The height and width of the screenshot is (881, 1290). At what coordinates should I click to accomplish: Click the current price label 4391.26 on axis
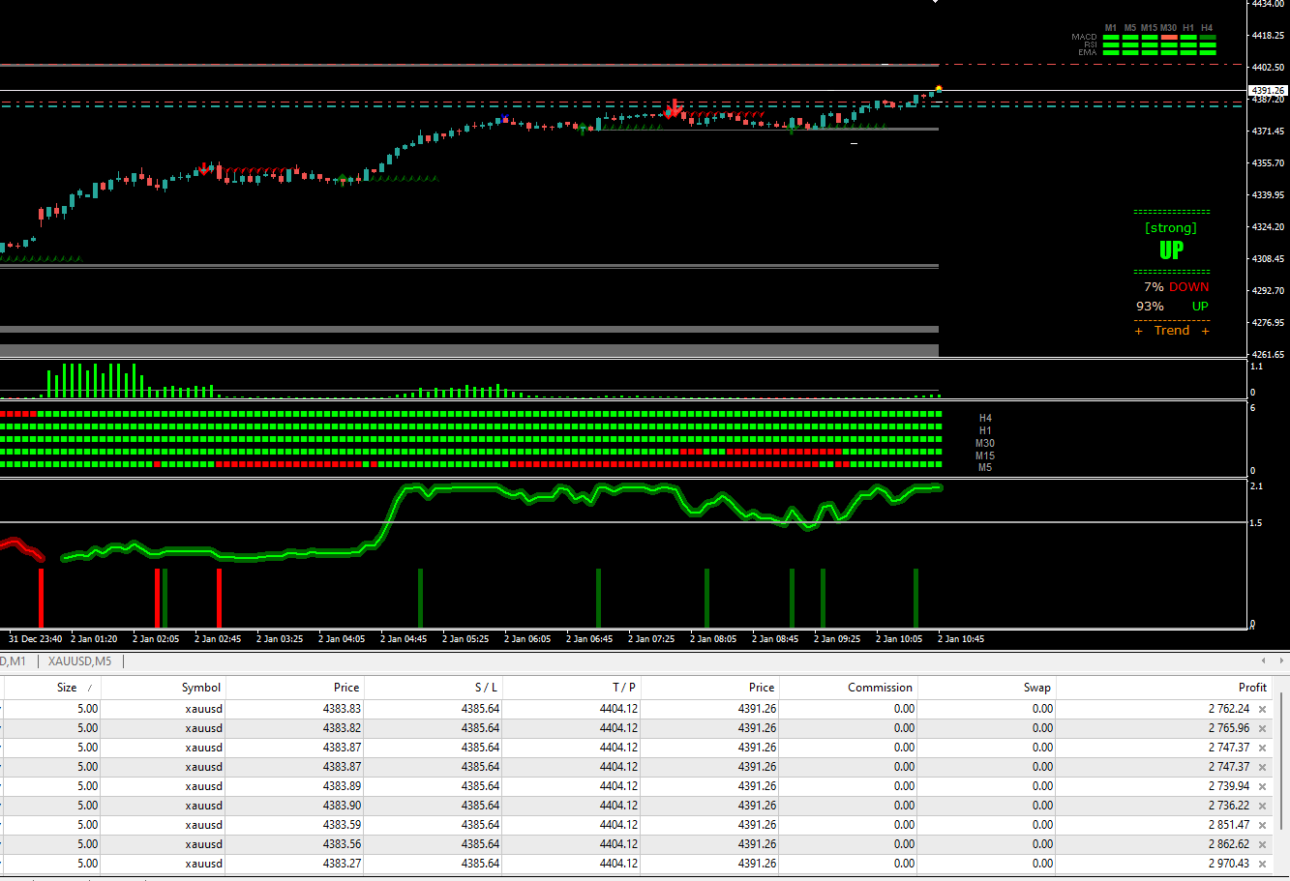(1267, 91)
